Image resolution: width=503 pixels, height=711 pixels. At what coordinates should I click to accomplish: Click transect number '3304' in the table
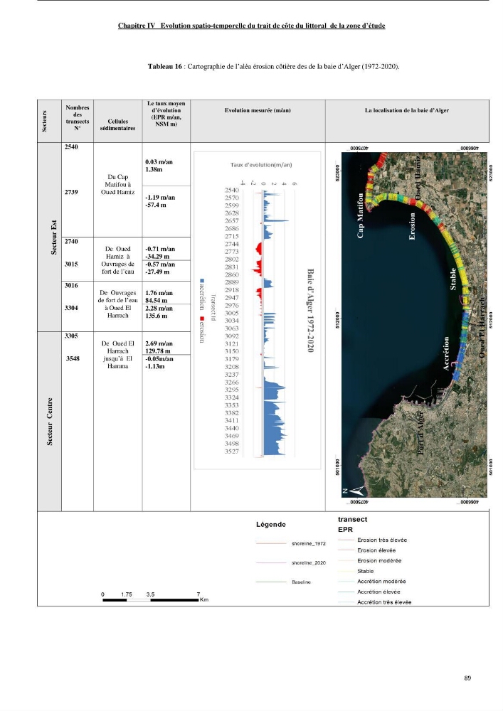pos(71,308)
